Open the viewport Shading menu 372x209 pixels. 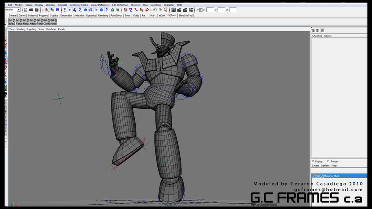[x=21, y=29]
